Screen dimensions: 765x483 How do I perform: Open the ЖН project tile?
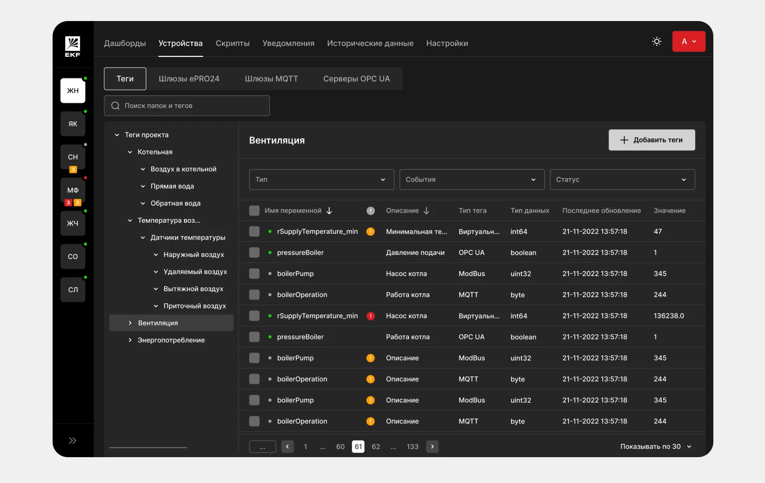pyautogui.click(x=73, y=91)
